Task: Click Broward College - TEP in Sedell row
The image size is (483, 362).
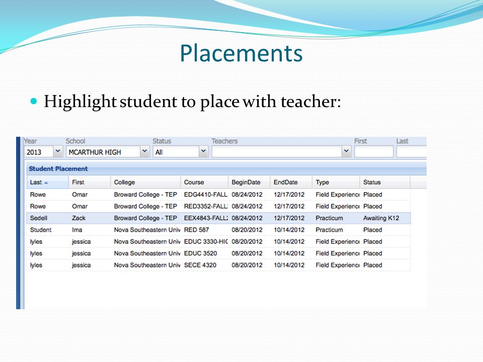Action: [x=145, y=218]
